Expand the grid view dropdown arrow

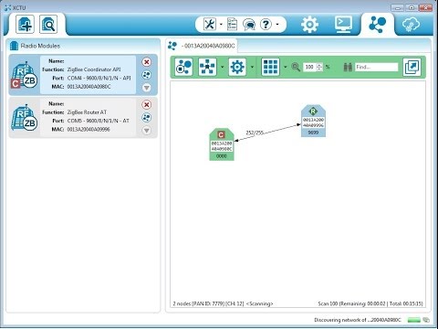[285, 67]
